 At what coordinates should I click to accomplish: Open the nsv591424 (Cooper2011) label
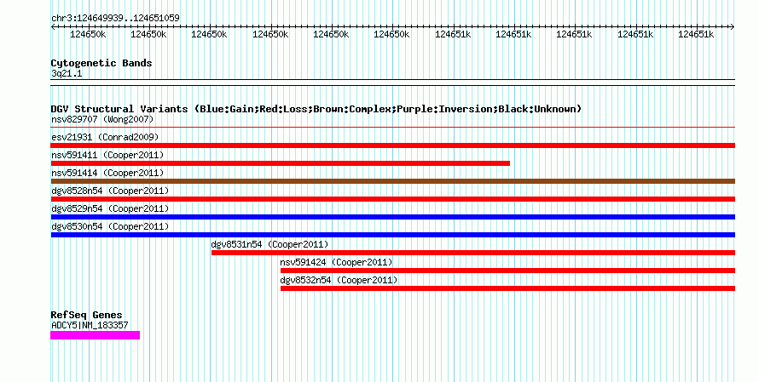[336, 262]
